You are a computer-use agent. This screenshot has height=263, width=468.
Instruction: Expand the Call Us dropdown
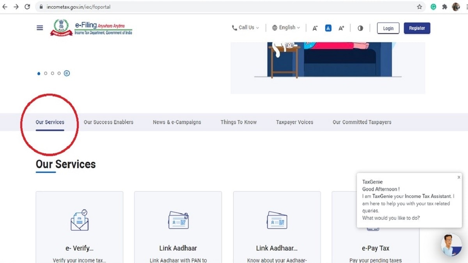click(x=245, y=27)
